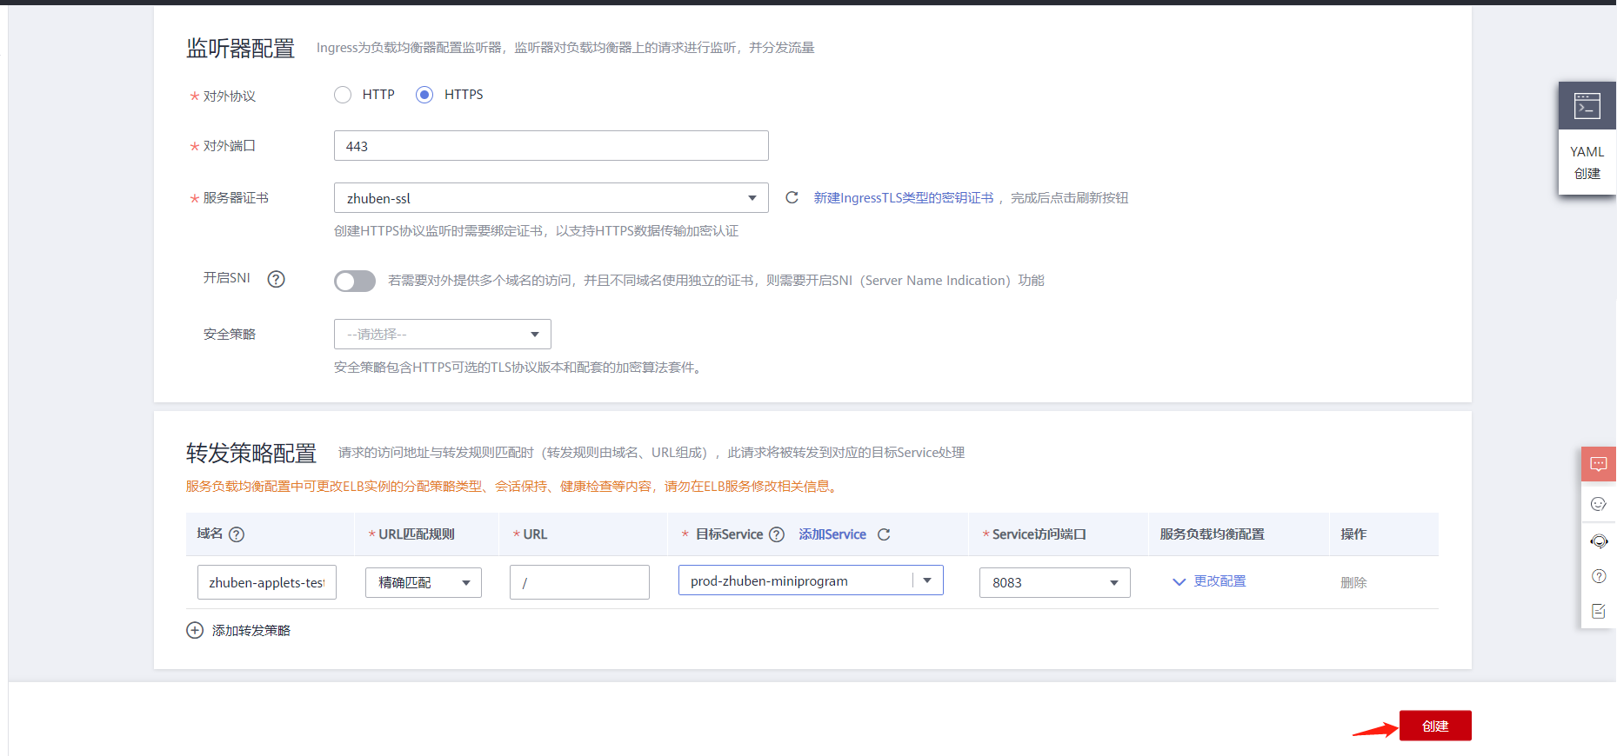Open the URL matching rule dropdown
The width and height of the screenshot is (1617, 756).
pyautogui.click(x=424, y=582)
